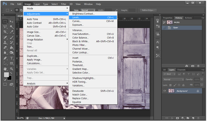Screen dimensions: 207x121
Task: Select the Pen tool
Action: [5, 58]
